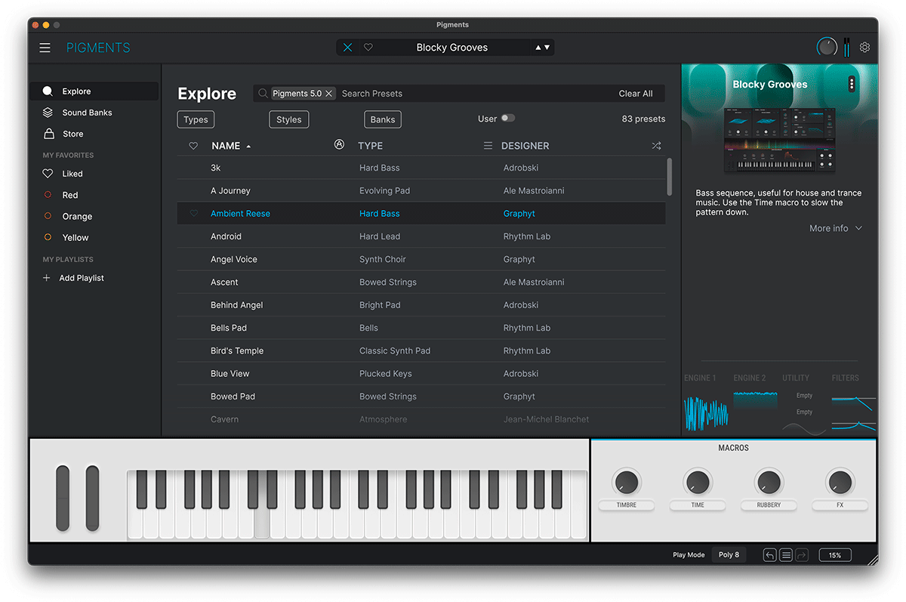Viewport: 906px width, 602px height.
Task: Click the Arturia featured sort icon
Action: [x=339, y=145]
